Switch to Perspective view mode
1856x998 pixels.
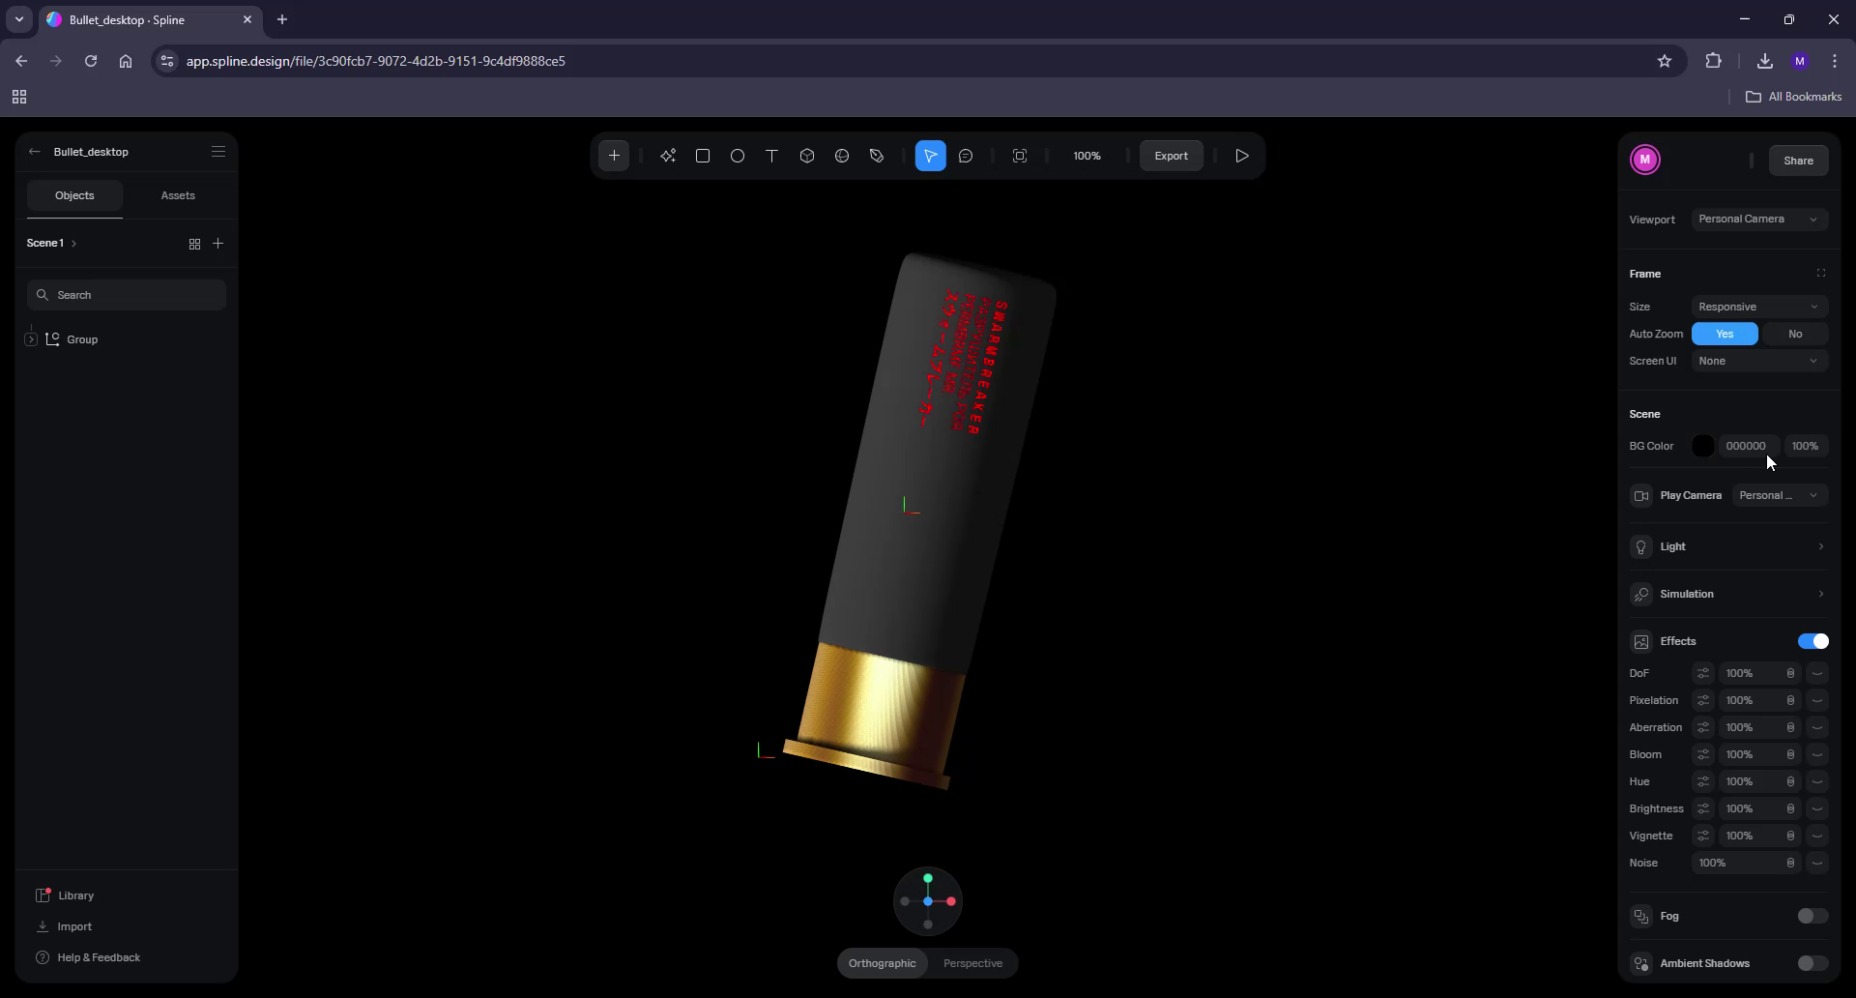pos(973,963)
